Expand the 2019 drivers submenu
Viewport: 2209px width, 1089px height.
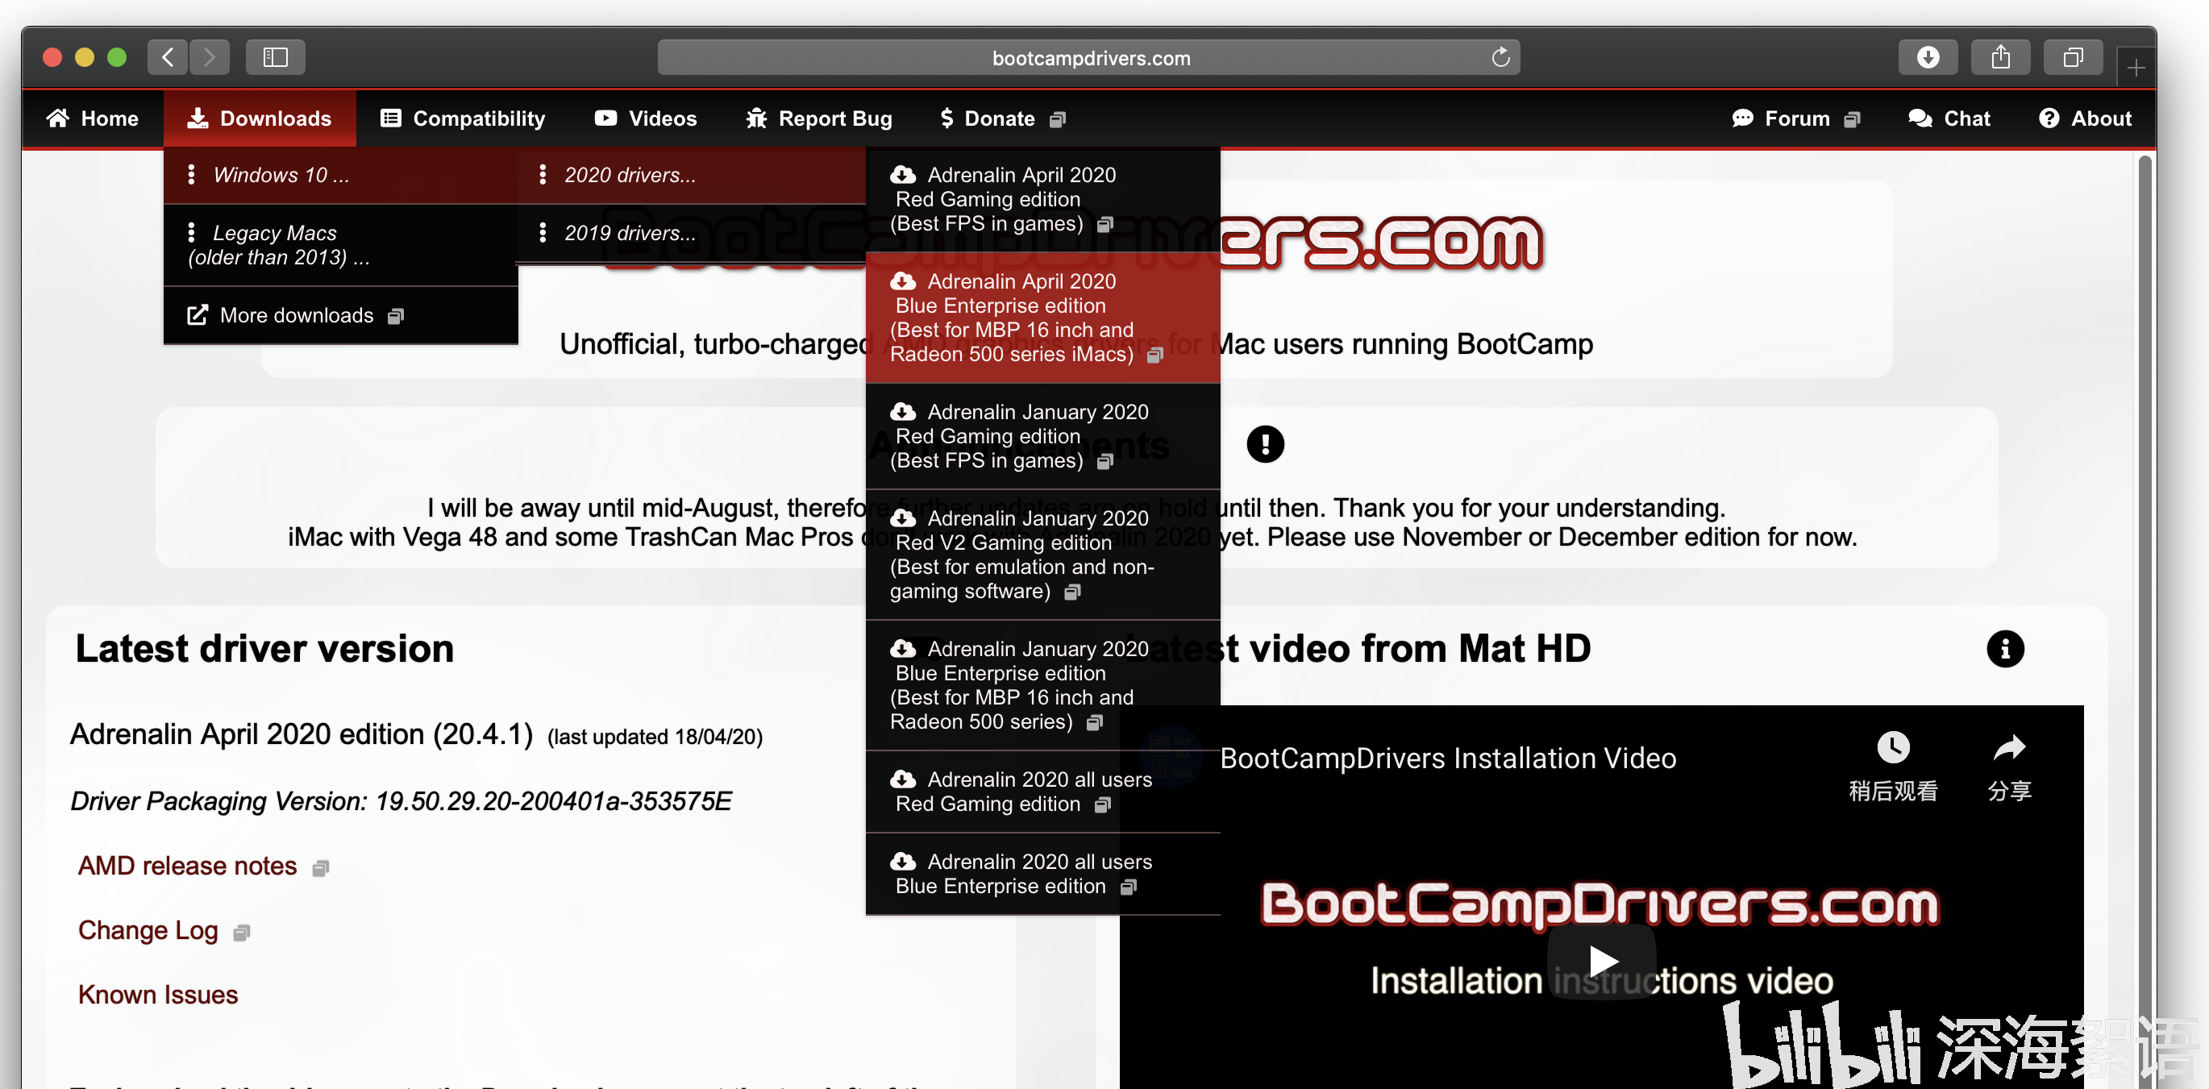click(690, 232)
